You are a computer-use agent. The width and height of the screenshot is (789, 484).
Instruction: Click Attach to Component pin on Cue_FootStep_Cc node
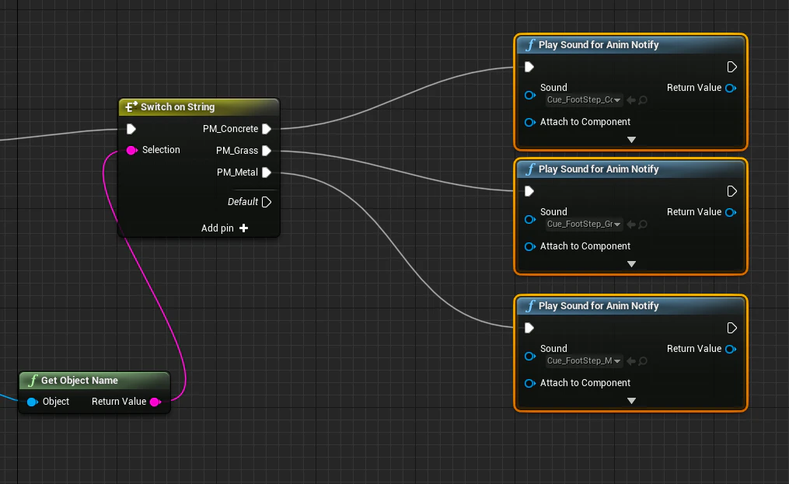[x=530, y=122]
